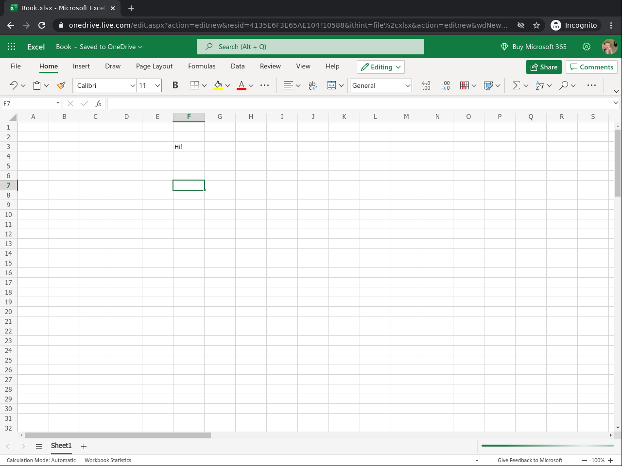Screen dimensions: 622x466
Task: Click the Search box
Action: (x=311, y=47)
